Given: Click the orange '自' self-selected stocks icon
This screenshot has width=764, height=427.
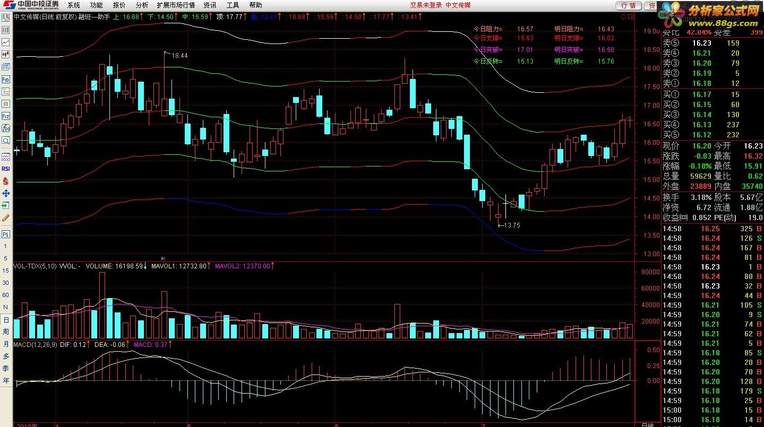Looking at the screenshot, I should coord(6,103).
